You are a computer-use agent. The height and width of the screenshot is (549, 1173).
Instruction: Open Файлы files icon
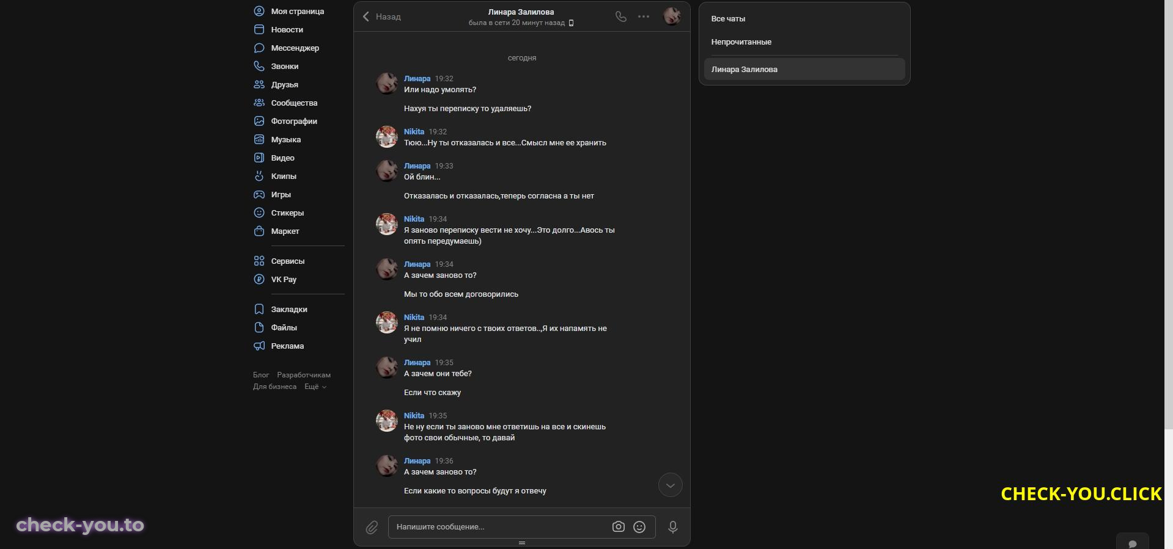[x=259, y=327]
